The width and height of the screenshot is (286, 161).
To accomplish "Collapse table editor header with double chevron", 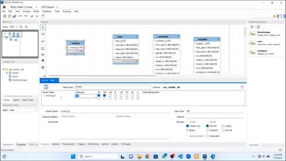I will click(242, 87).
